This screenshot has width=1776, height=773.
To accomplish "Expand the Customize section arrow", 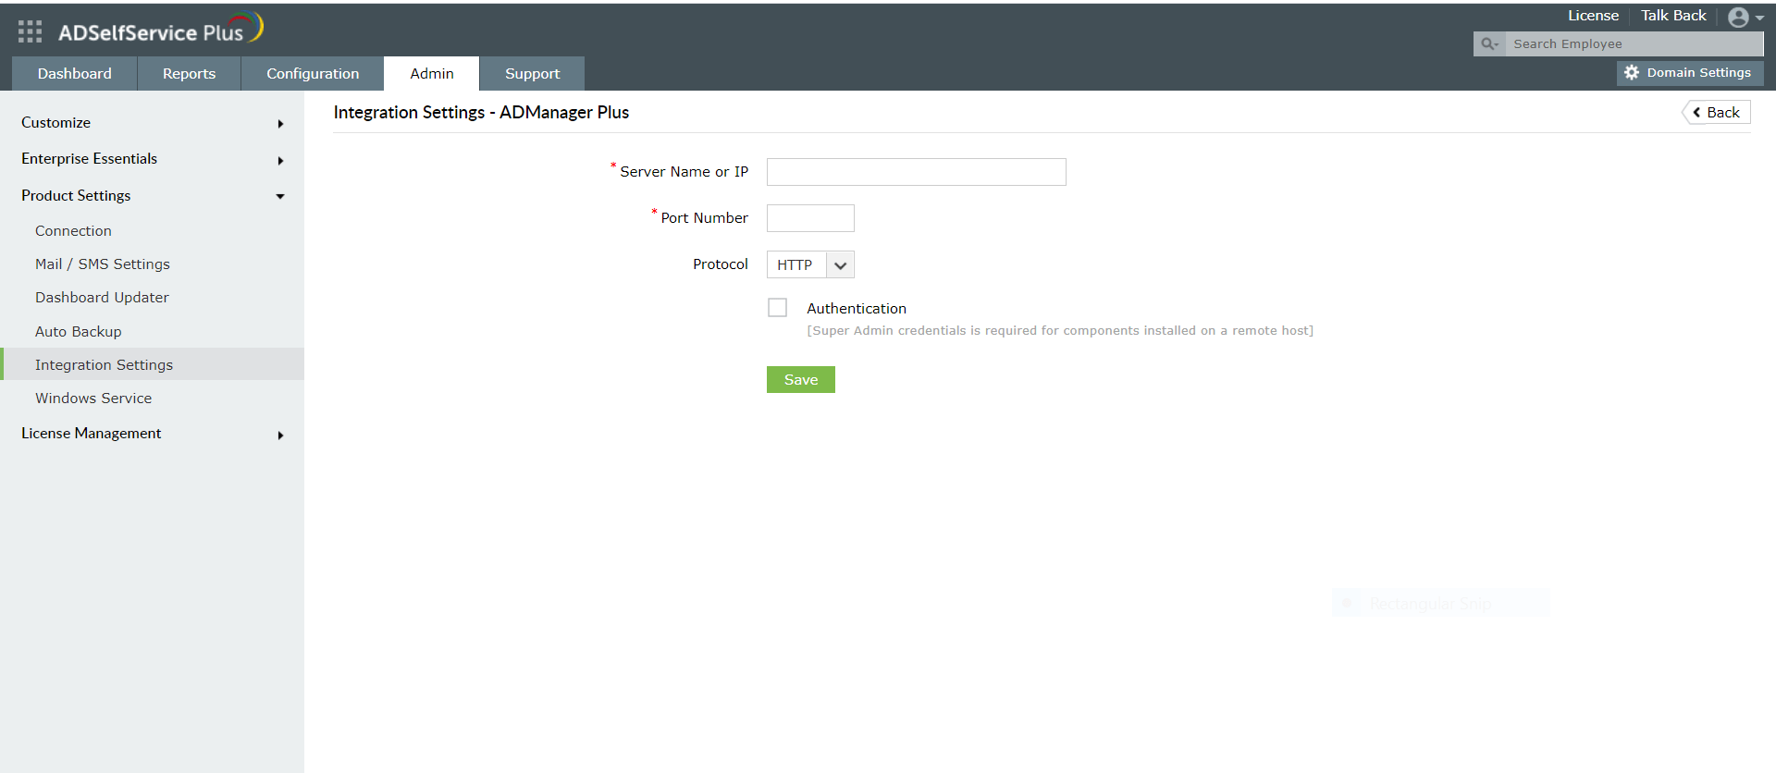I will click(280, 124).
